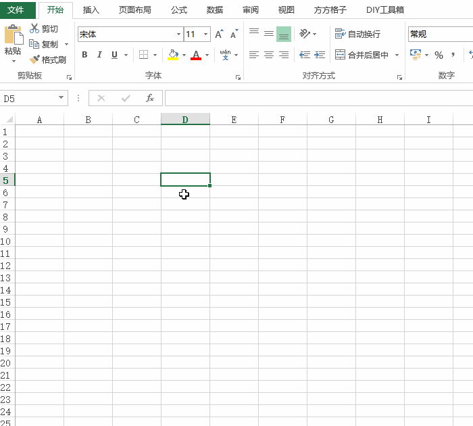This screenshot has width=473, height=426.
Task: Open orientation dropdown arrow
Action: [x=315, y=34]
